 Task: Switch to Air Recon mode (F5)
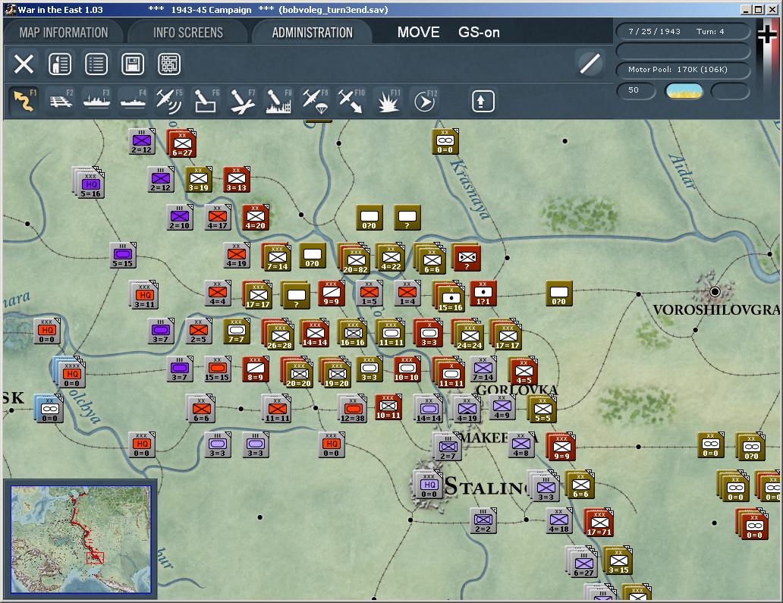click(x=169, y=101)
